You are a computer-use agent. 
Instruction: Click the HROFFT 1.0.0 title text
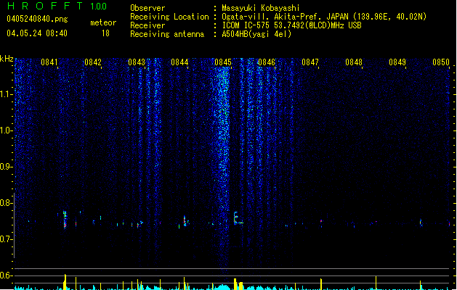(57, 6)
